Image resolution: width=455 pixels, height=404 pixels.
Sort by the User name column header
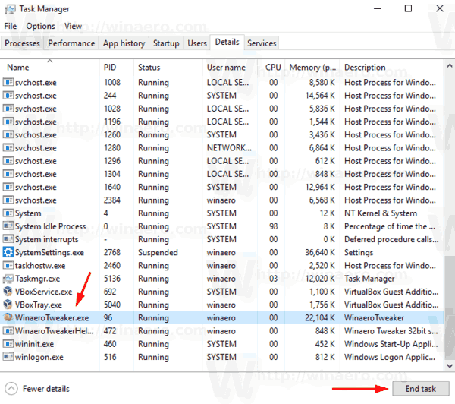[x=230, y=67]
